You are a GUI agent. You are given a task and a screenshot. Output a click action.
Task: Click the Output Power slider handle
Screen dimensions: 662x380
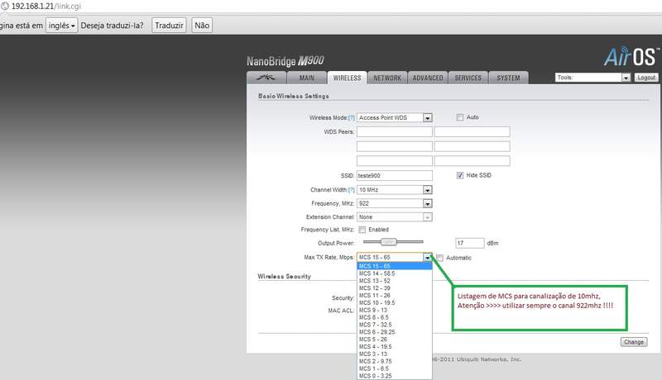tap(388, 242)
